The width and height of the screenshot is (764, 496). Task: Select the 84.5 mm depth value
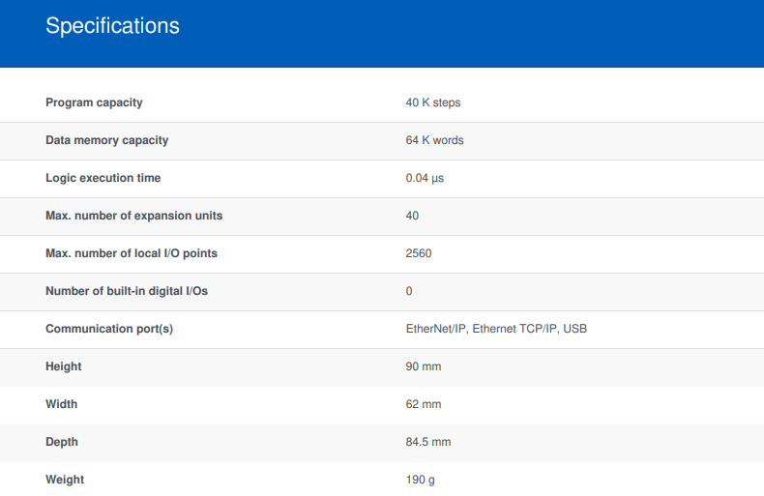point(428,442)
